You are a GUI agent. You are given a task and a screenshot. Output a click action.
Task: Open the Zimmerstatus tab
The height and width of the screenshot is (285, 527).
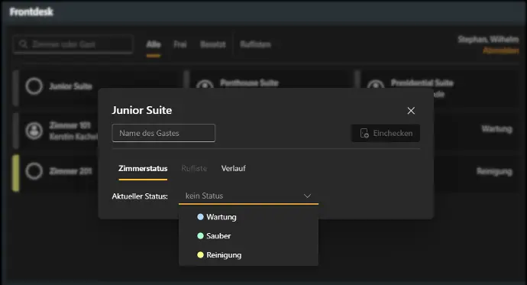tap(143, 168)
